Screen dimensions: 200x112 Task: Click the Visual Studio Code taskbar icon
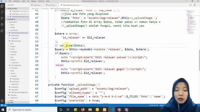[112, 110]
